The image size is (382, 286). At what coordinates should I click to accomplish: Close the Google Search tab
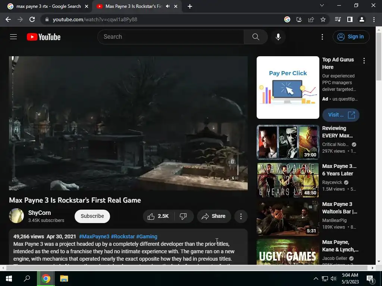(x=87, y=6)
